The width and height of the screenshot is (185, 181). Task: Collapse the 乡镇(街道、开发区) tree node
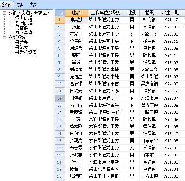tap(4, 13)
